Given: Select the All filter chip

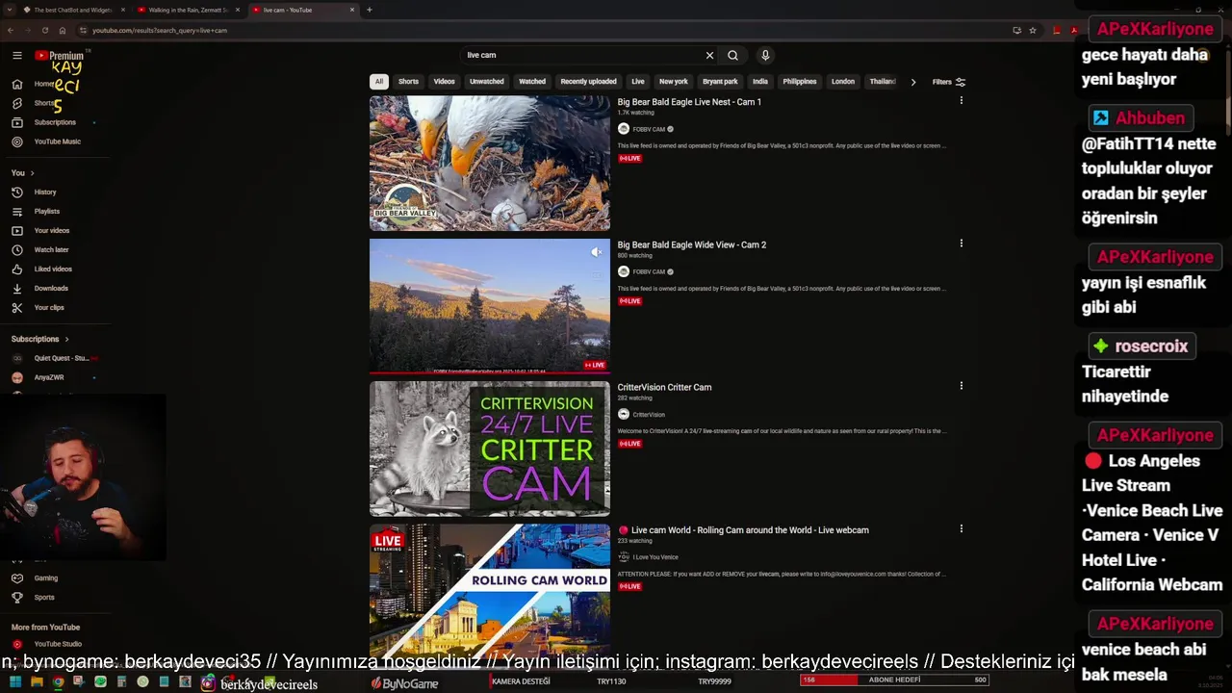Looking at the screenshot, I should pyautogui.click(x=379, y=82).
